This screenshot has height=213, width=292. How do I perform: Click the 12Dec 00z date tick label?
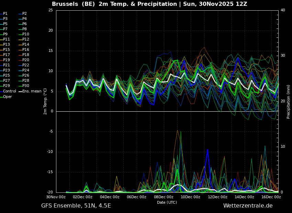pos(217,197)
